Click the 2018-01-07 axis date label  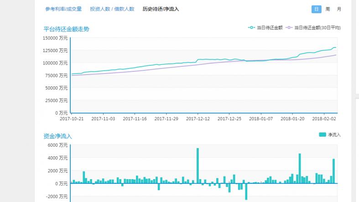(261, 118)
